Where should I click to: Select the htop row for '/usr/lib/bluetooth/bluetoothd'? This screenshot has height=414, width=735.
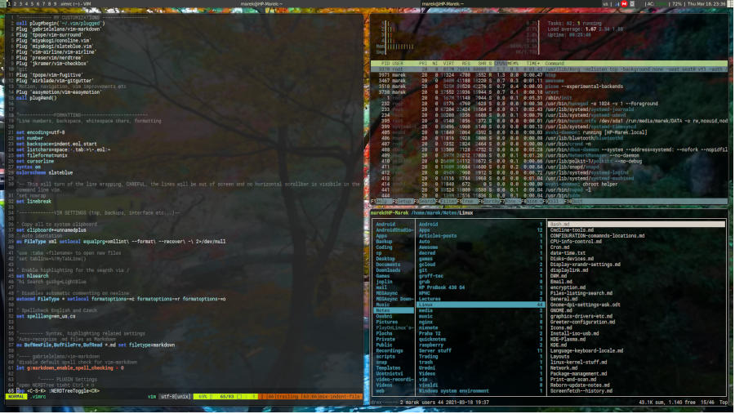coord(549,138)
